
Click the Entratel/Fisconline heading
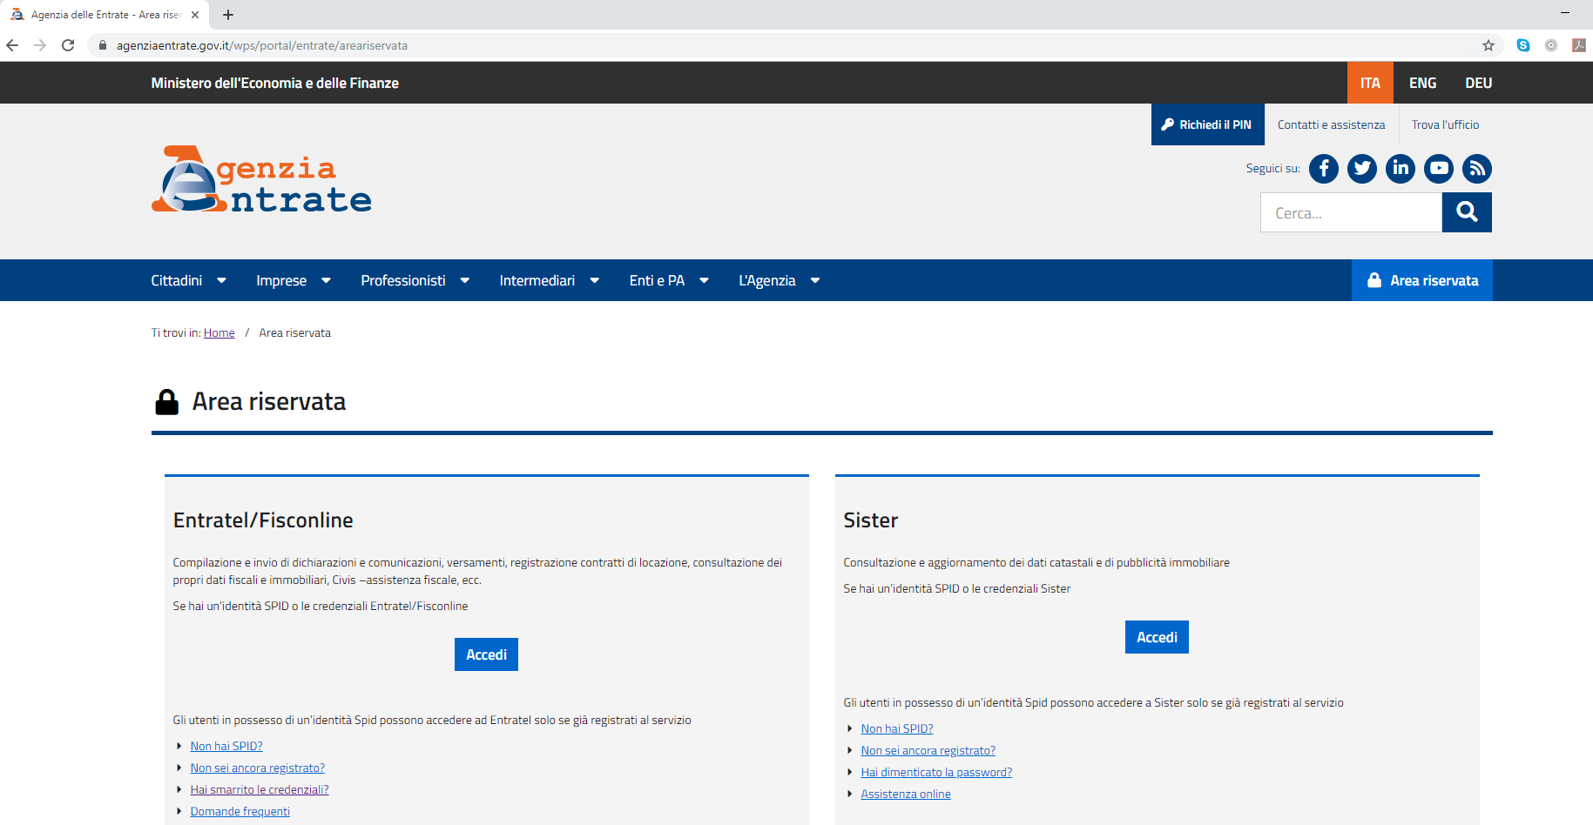click(x=263, y=520)
